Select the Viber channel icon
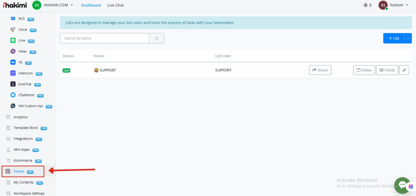This screenshot has height=196, width=416. pos(13,52)
